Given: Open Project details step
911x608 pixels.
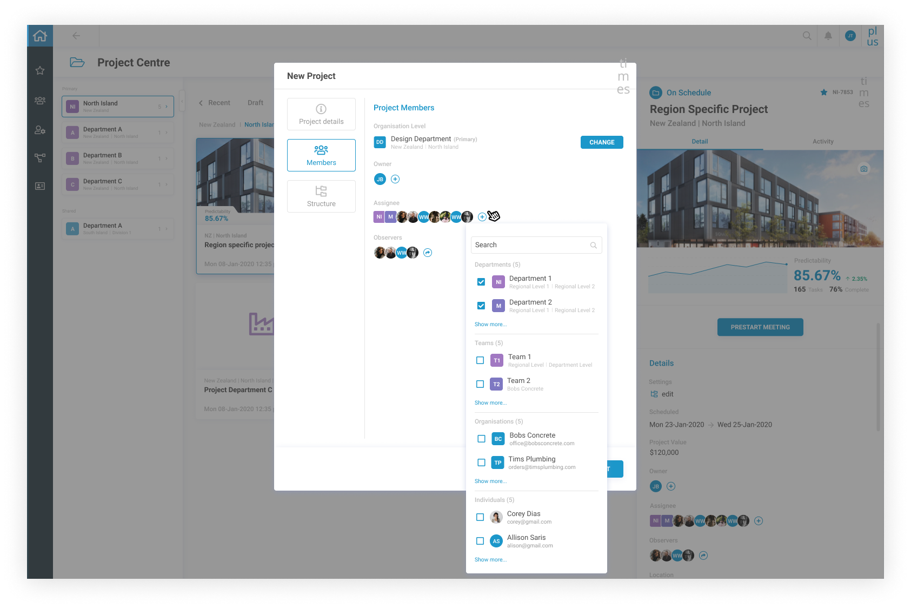Looking at the screenshot, I should tap(321, 114).
